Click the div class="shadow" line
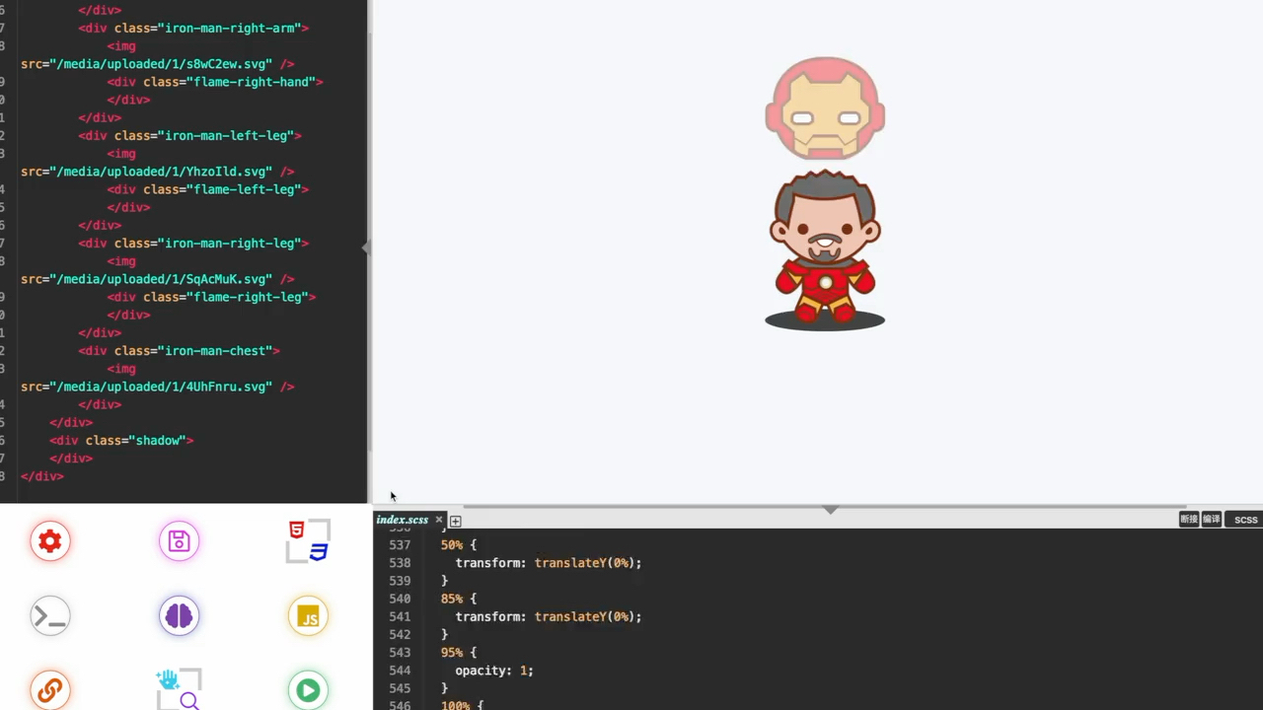The image size is (1263, 710). point(121,441)
